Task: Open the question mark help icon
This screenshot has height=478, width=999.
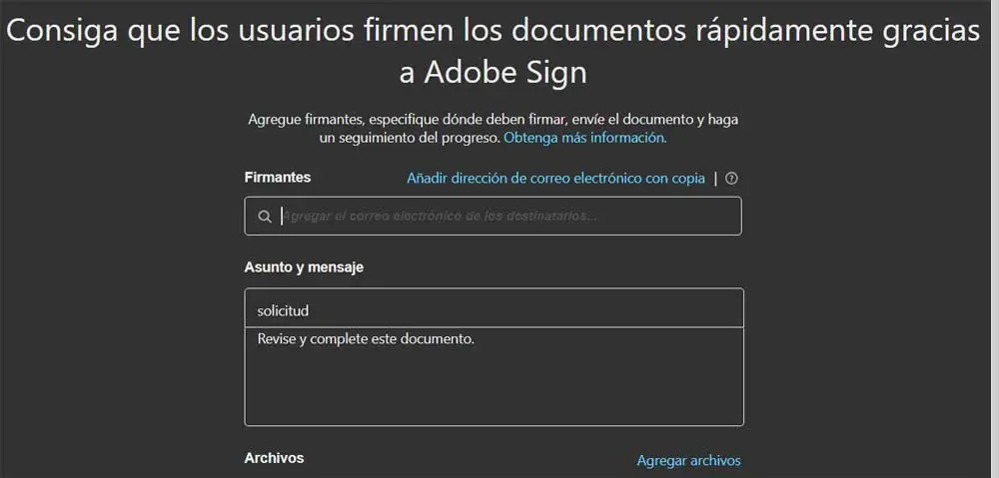Action: click(x=732, y=179)
